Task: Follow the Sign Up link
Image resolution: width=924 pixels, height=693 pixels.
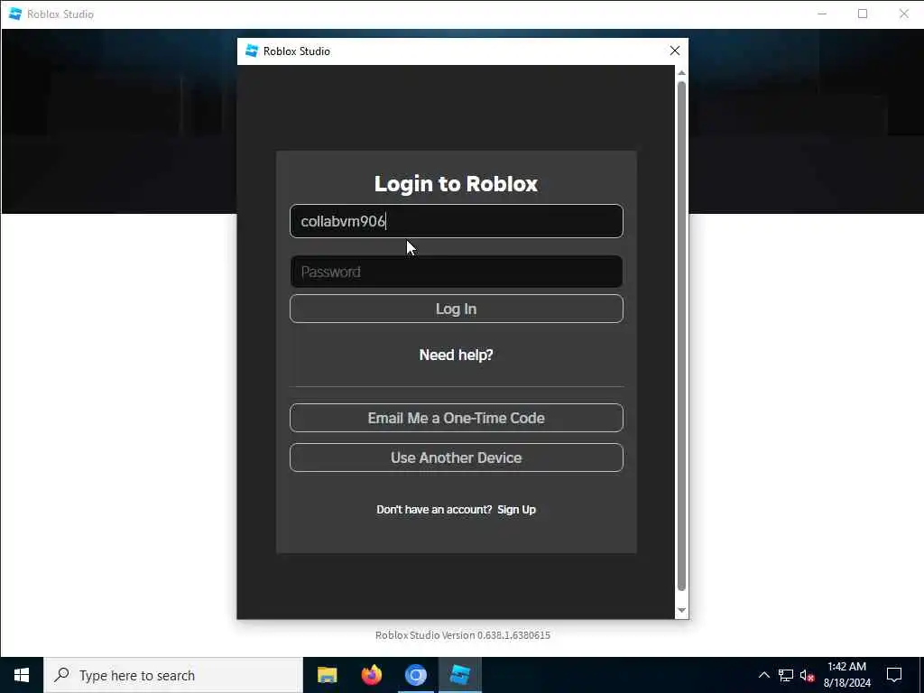Action: (x=516, y=510)
